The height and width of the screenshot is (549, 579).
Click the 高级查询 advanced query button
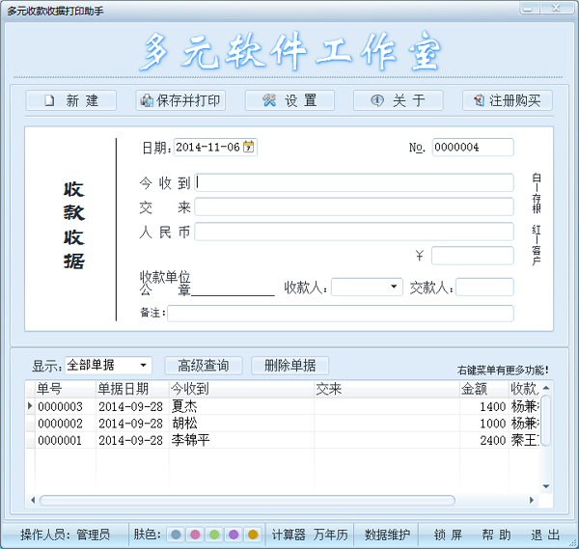[204, 366]
